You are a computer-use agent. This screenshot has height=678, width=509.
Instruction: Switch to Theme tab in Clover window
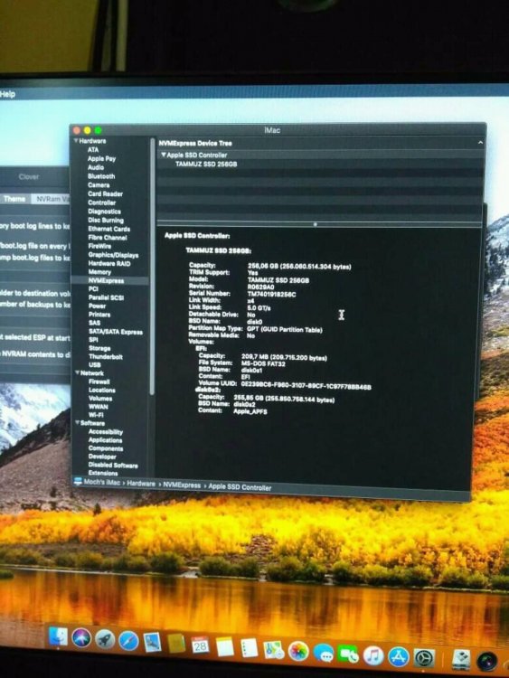[x=14, y=199]
